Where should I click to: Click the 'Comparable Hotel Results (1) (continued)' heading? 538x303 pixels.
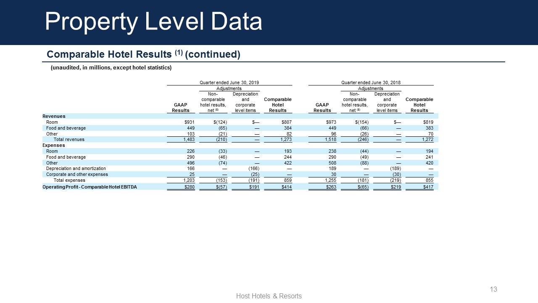143,54
